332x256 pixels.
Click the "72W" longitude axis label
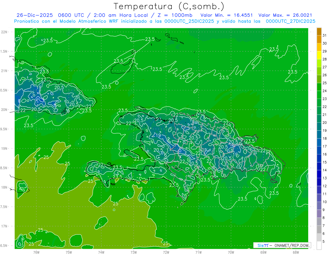(166, 252)
